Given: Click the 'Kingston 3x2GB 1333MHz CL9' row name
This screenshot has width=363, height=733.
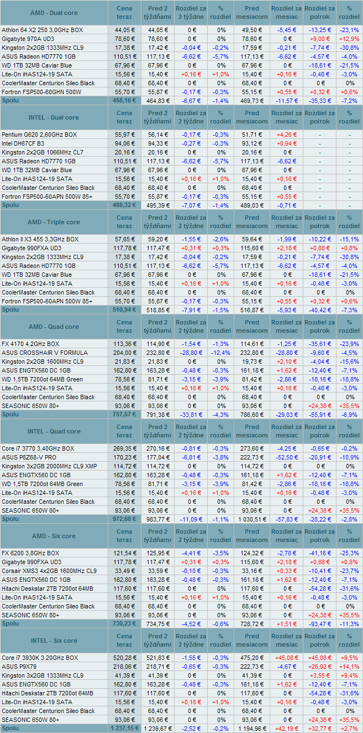Looking at the screenshot, I should (43, 675).
